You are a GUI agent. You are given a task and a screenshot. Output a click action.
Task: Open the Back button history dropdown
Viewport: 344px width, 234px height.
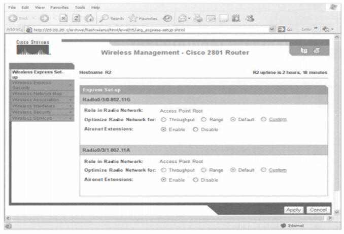(x=33, y=19)
